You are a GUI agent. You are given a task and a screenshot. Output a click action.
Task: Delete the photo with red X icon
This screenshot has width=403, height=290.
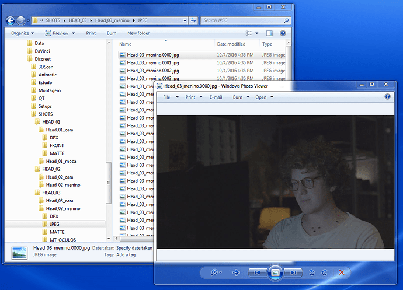(342, 272)
